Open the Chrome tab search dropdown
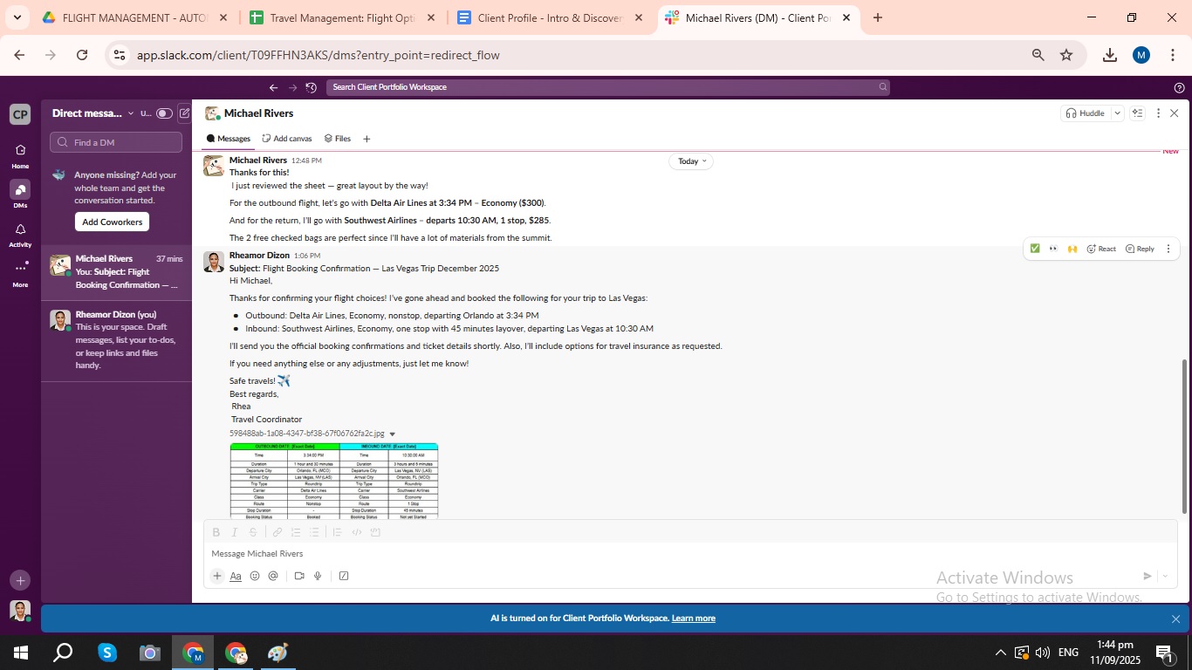The height and width of the screenshot is (670, 1192). (17, 17)
